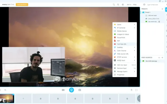Select the first preset thumbnail
Screen dimensions: 167x104
[x=7, y=98]
